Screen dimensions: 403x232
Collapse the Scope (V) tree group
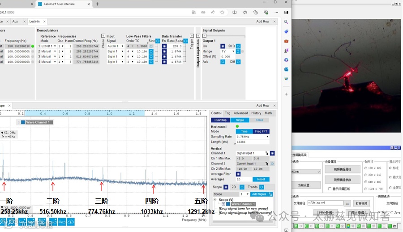click(x=215, y=200)
